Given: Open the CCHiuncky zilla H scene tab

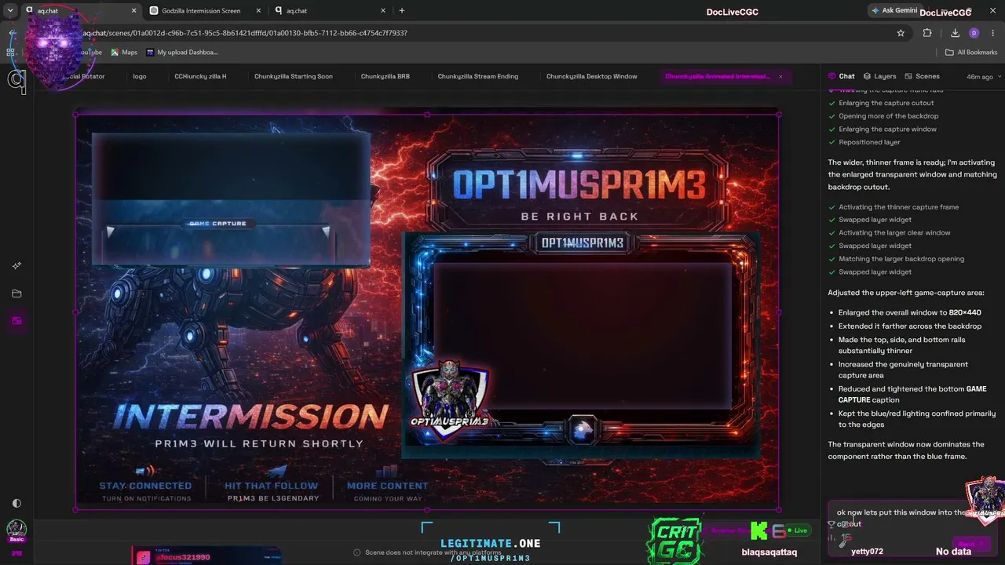Looking at the screenshot, I should click(200, 76).
